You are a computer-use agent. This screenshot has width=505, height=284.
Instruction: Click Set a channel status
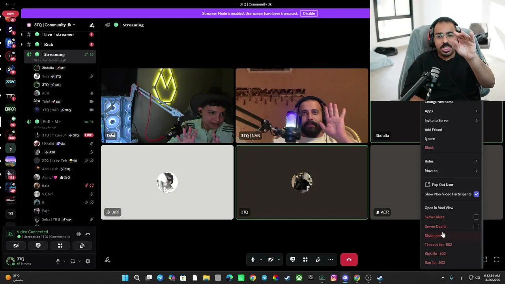pos(50,60)
